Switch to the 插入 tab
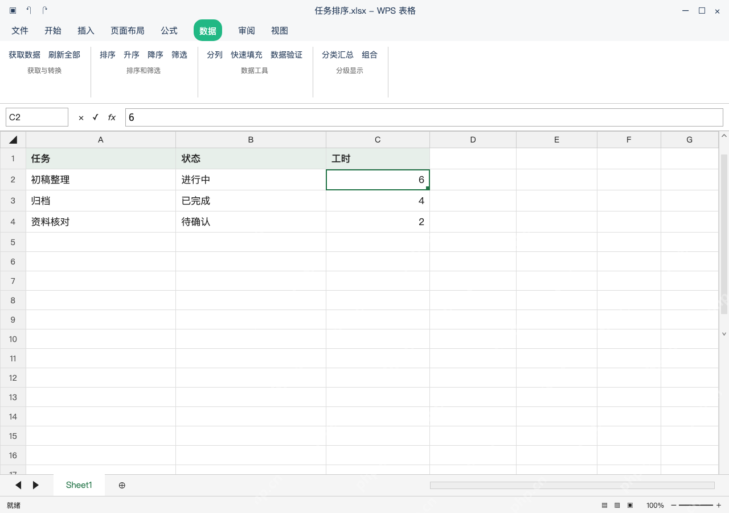729x513 pixels. 86,31
